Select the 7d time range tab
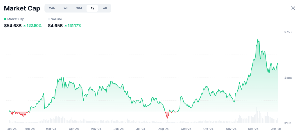Image resolution: width=298 pixels, height=136 pixels. click(65, 8)
